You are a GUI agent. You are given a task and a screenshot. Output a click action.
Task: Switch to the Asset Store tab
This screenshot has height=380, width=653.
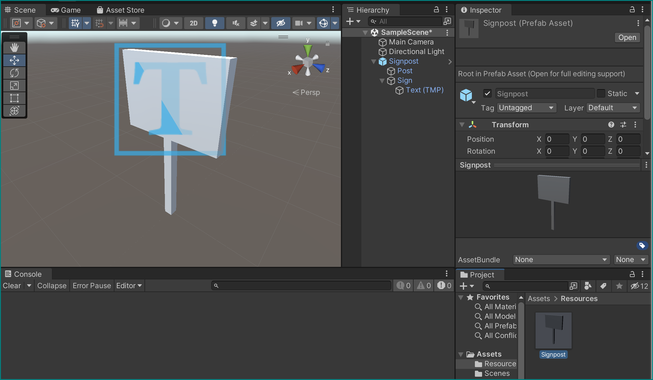point(120,10)
